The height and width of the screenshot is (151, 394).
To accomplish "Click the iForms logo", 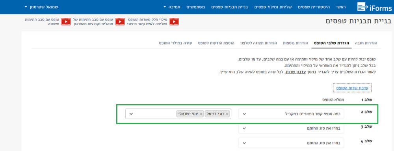I will pos(374,7).
